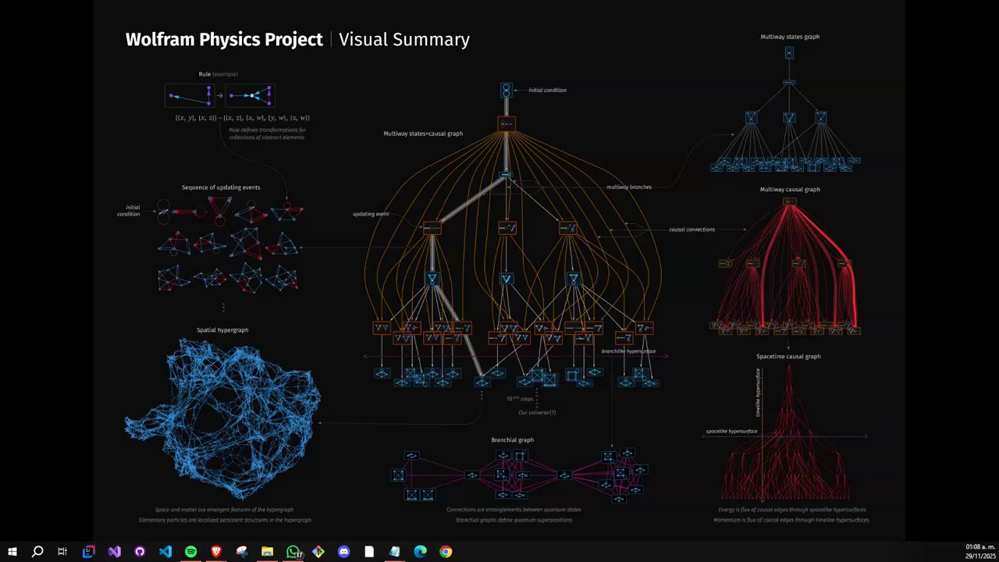The width and height of the screenshot is (999, 562).
Task: Click 'Multiway states+causal graph' label
Action: point(423,133)
